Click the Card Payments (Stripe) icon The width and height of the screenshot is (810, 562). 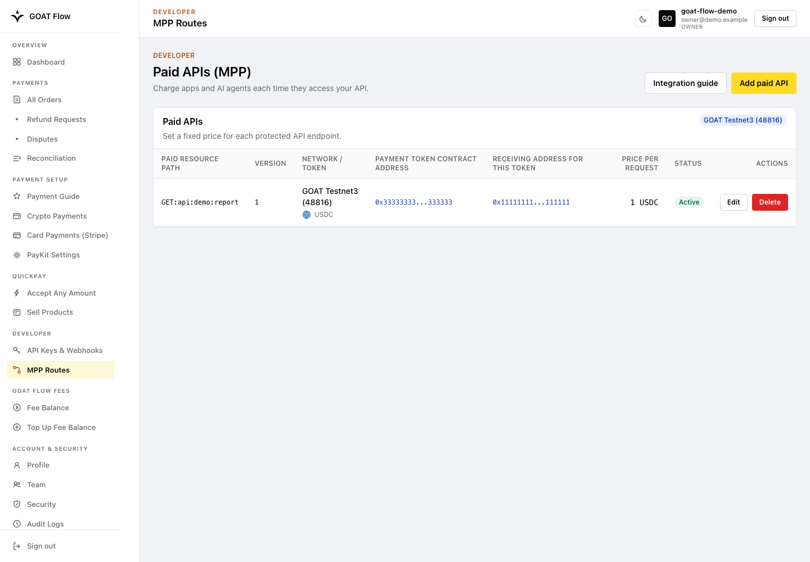point(17,235)
